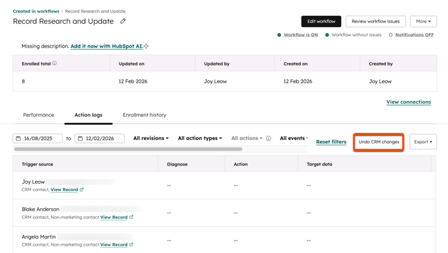Click Edit workflow button
The width and height of the screenshot is (448, 253).
pos(321,21)
